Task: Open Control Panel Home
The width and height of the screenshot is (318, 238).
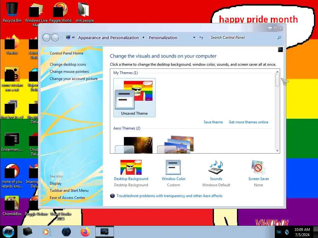Action: (x=66, y=53)
